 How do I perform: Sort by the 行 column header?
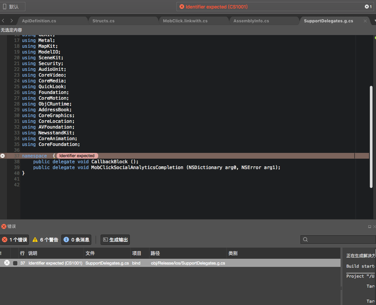pyautogui.click(x=22, y=253)
